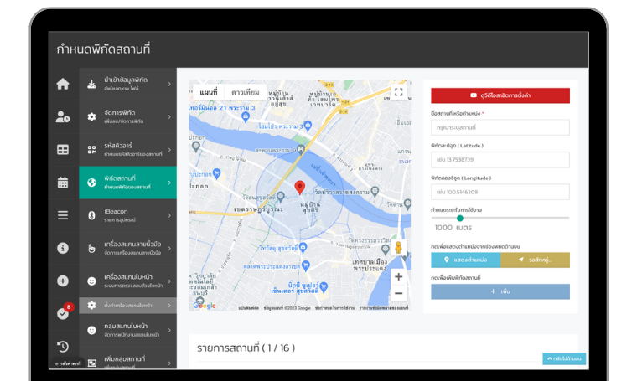Screen dimensions: 637x381
Task: Click the plus circle icon in left rail
Action: pos(63,281)
